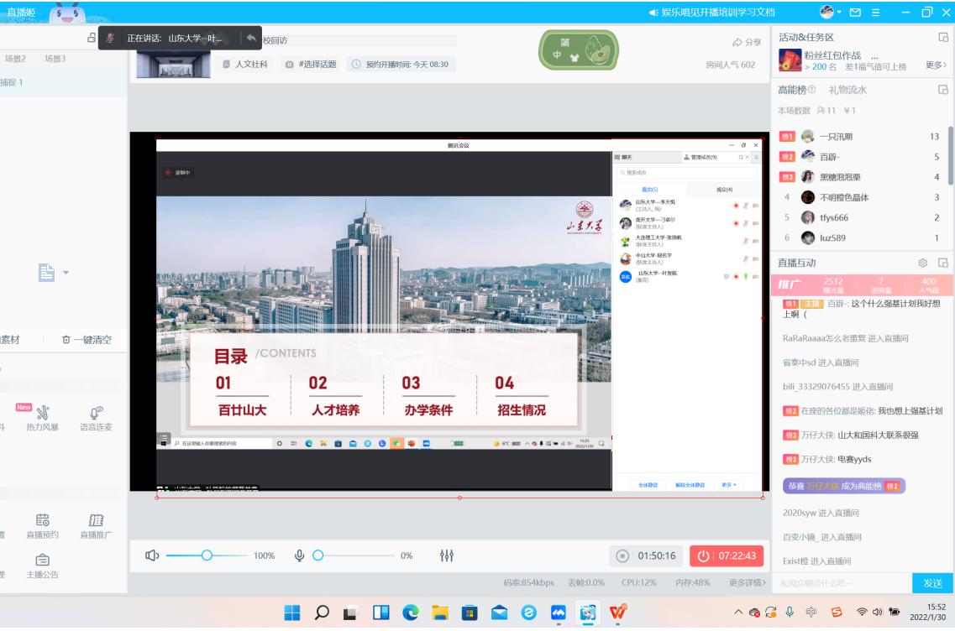Click 一键清空 to clear sources
The image size is (955, 631).
[x=87, y=340]
